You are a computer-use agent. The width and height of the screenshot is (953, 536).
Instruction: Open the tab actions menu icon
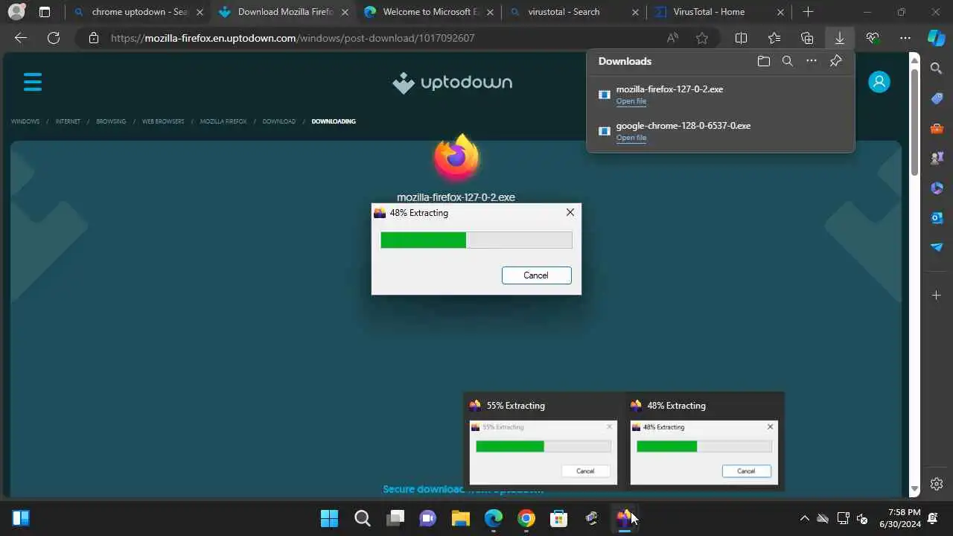click(x=45, y=12)
